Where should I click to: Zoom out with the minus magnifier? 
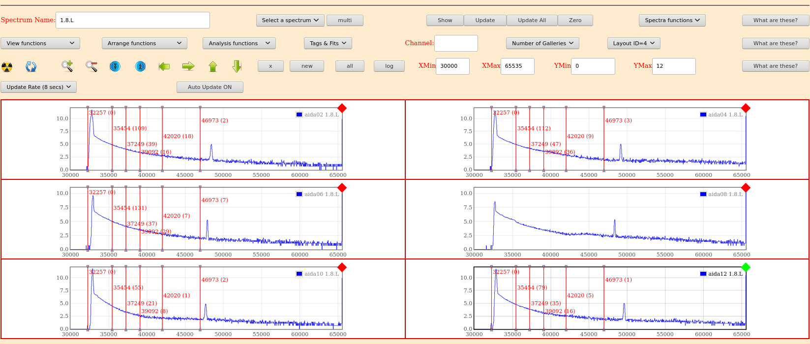(x=91, y=66)
